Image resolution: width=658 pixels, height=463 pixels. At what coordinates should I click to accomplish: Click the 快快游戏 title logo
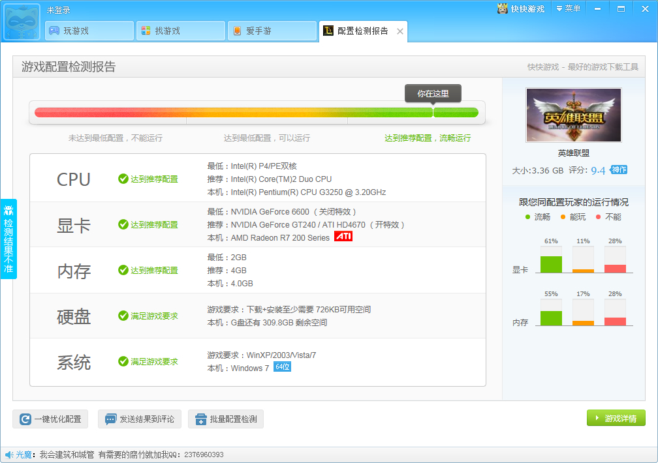(521, 9)
